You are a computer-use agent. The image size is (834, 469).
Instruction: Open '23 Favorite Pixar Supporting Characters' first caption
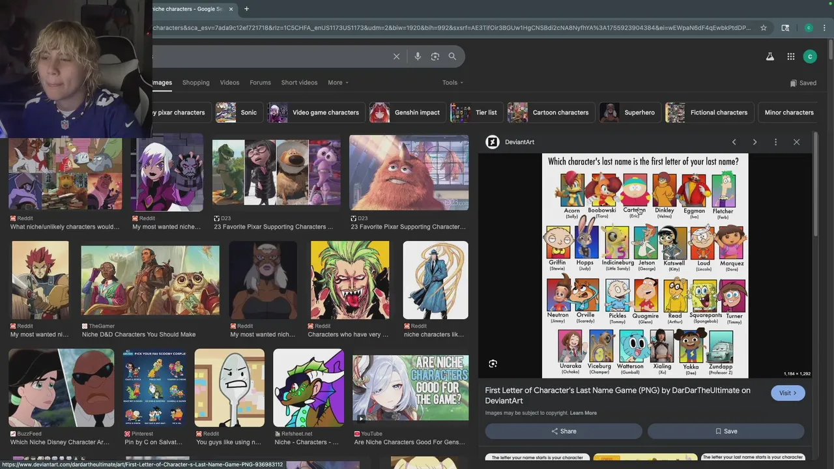click(x=273, y=227)
